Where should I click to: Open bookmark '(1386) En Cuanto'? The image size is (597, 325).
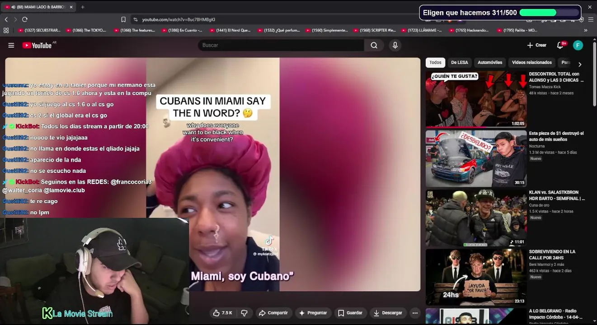click(x=182, y=30)
